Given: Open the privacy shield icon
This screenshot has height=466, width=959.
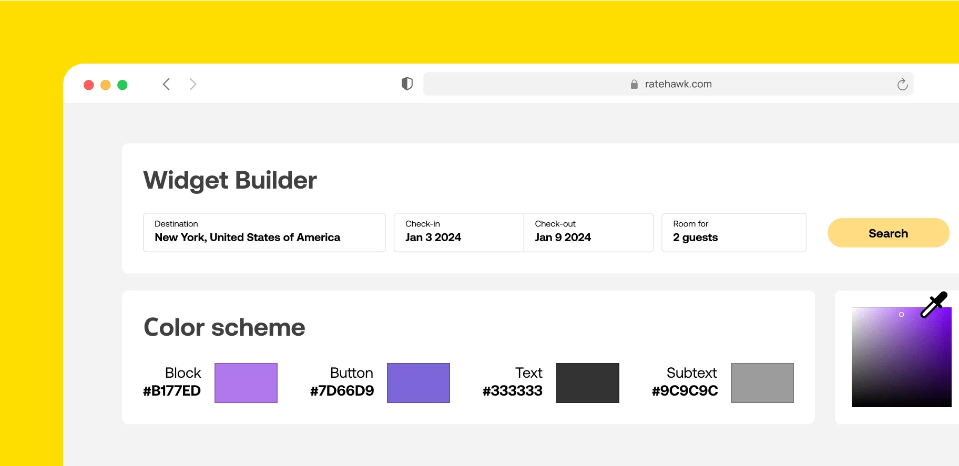Looking at the screenshot, I should [x=407, y=84].
